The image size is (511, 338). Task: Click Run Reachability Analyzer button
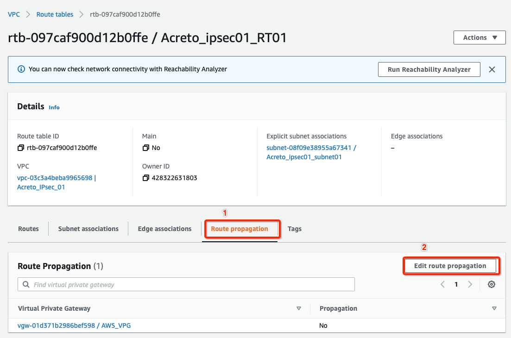coord(429,69)
